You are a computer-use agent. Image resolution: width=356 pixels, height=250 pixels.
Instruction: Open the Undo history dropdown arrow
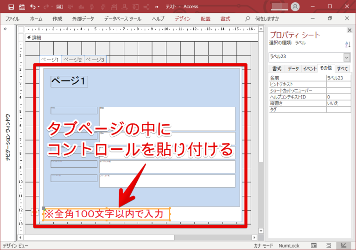(x=38, y=7)
